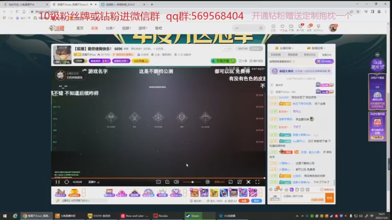This screenshot has width=392, height=220.
Task: Click the orange stream progress bar
Action: click(158, 178)
